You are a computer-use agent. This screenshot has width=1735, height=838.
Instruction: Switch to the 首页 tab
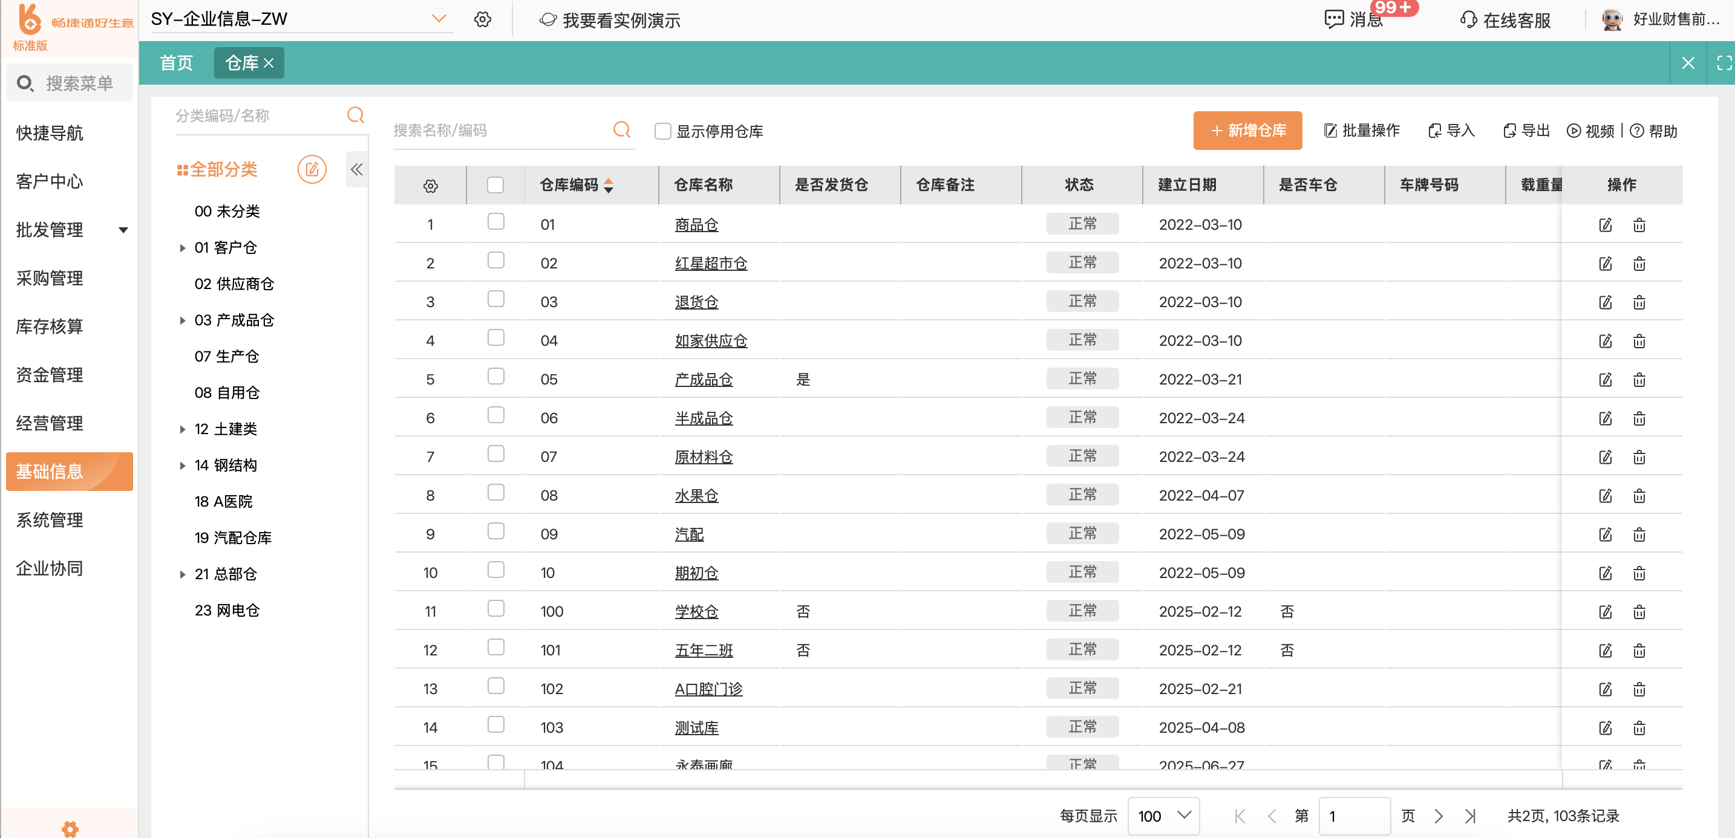pyautogui.click(x=177, y=63)
